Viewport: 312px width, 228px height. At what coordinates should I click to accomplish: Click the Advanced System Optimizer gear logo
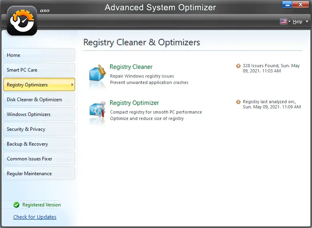pos(22,21)
